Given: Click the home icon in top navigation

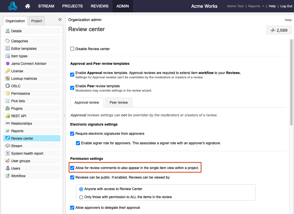Looking at the screenshot, I should pos(28,6).
